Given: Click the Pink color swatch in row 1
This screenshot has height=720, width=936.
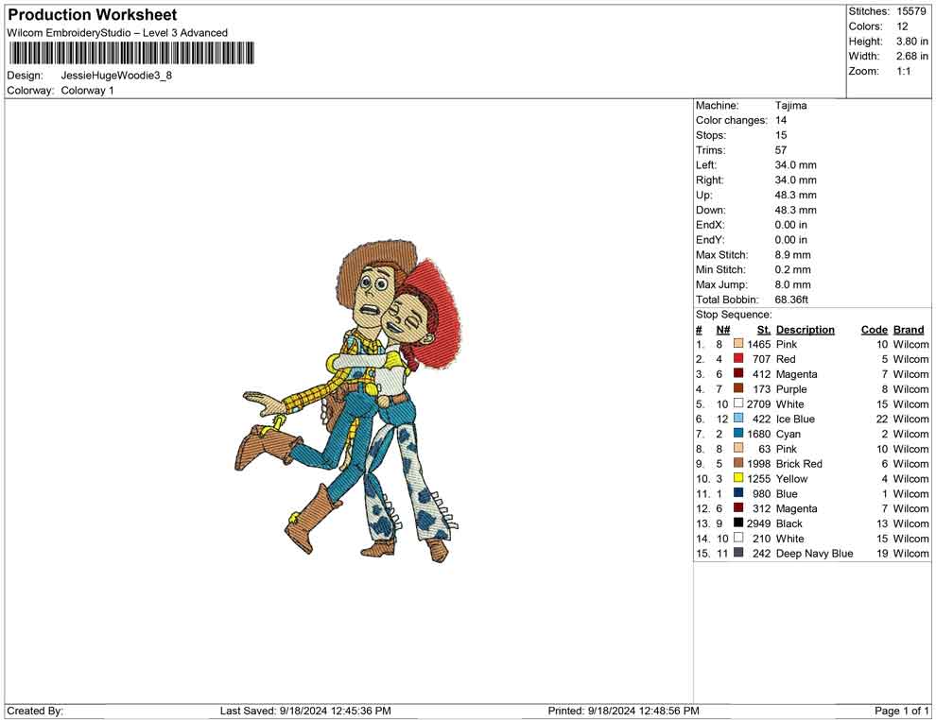Looking at the screenshot, I should (x=738, y=344).
